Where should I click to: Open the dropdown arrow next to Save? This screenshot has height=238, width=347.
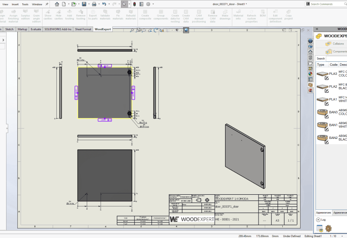click(x=88, y=4)
